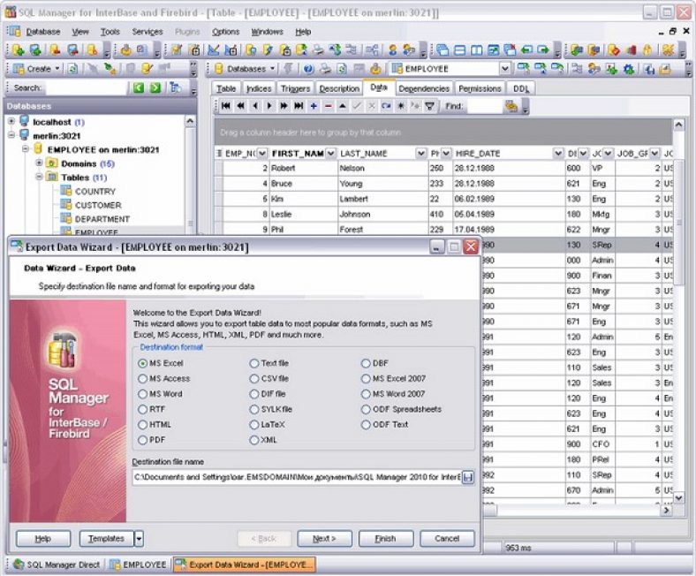Click the refresh data icon in navigator
The height and width of the screenshot is (576, 696).
point(386,106)
